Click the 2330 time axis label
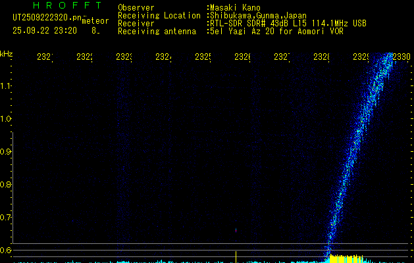This screenshot has height=263, width=414. click(401, 57)
